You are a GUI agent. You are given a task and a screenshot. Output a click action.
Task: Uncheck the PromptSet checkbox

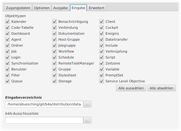(x=102, y=75)
